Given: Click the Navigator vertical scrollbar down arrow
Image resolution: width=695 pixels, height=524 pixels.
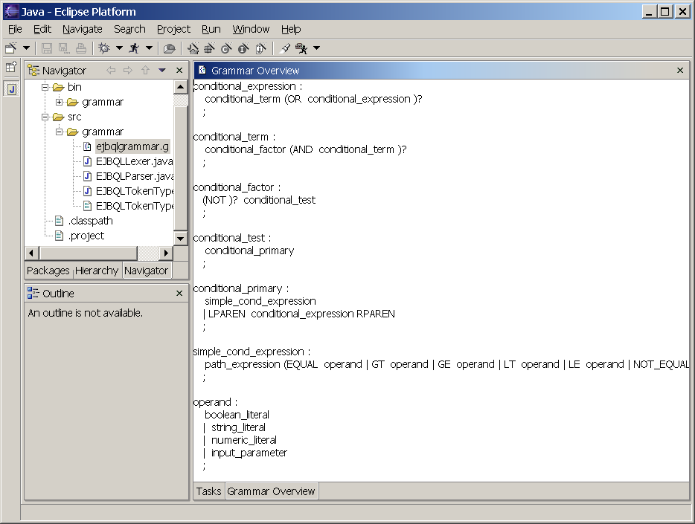Looking at the screenshot, I should 180,239.
